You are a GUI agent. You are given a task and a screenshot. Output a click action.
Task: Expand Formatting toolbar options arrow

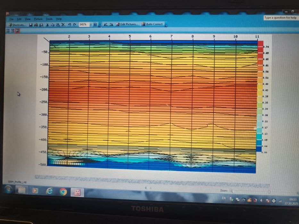pos(166,25)
